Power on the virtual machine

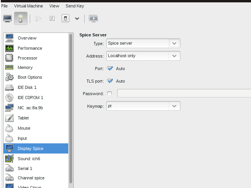point(38,18)
